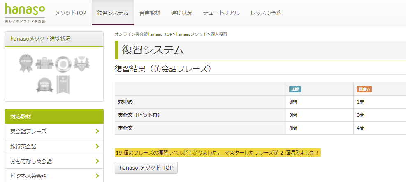Click the 8問 correct count for 穴埋め

click(x=293, y=102)
